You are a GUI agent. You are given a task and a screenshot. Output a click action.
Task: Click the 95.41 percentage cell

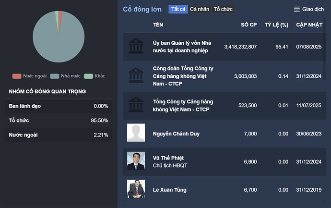point(282,47)
